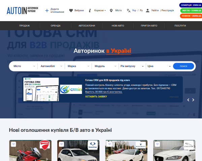This screenshot has width=202, height=161.
Task: Favorite the SsangYong car listing
Action: [x=62, y=144]
